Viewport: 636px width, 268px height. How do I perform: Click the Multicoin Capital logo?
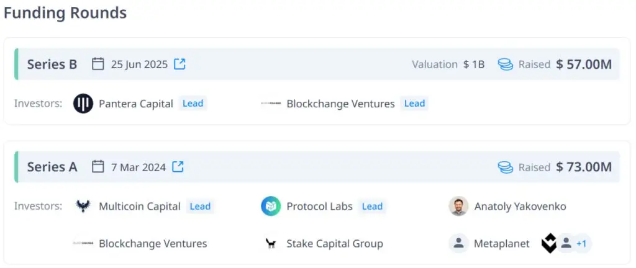[x=83, y=207]
